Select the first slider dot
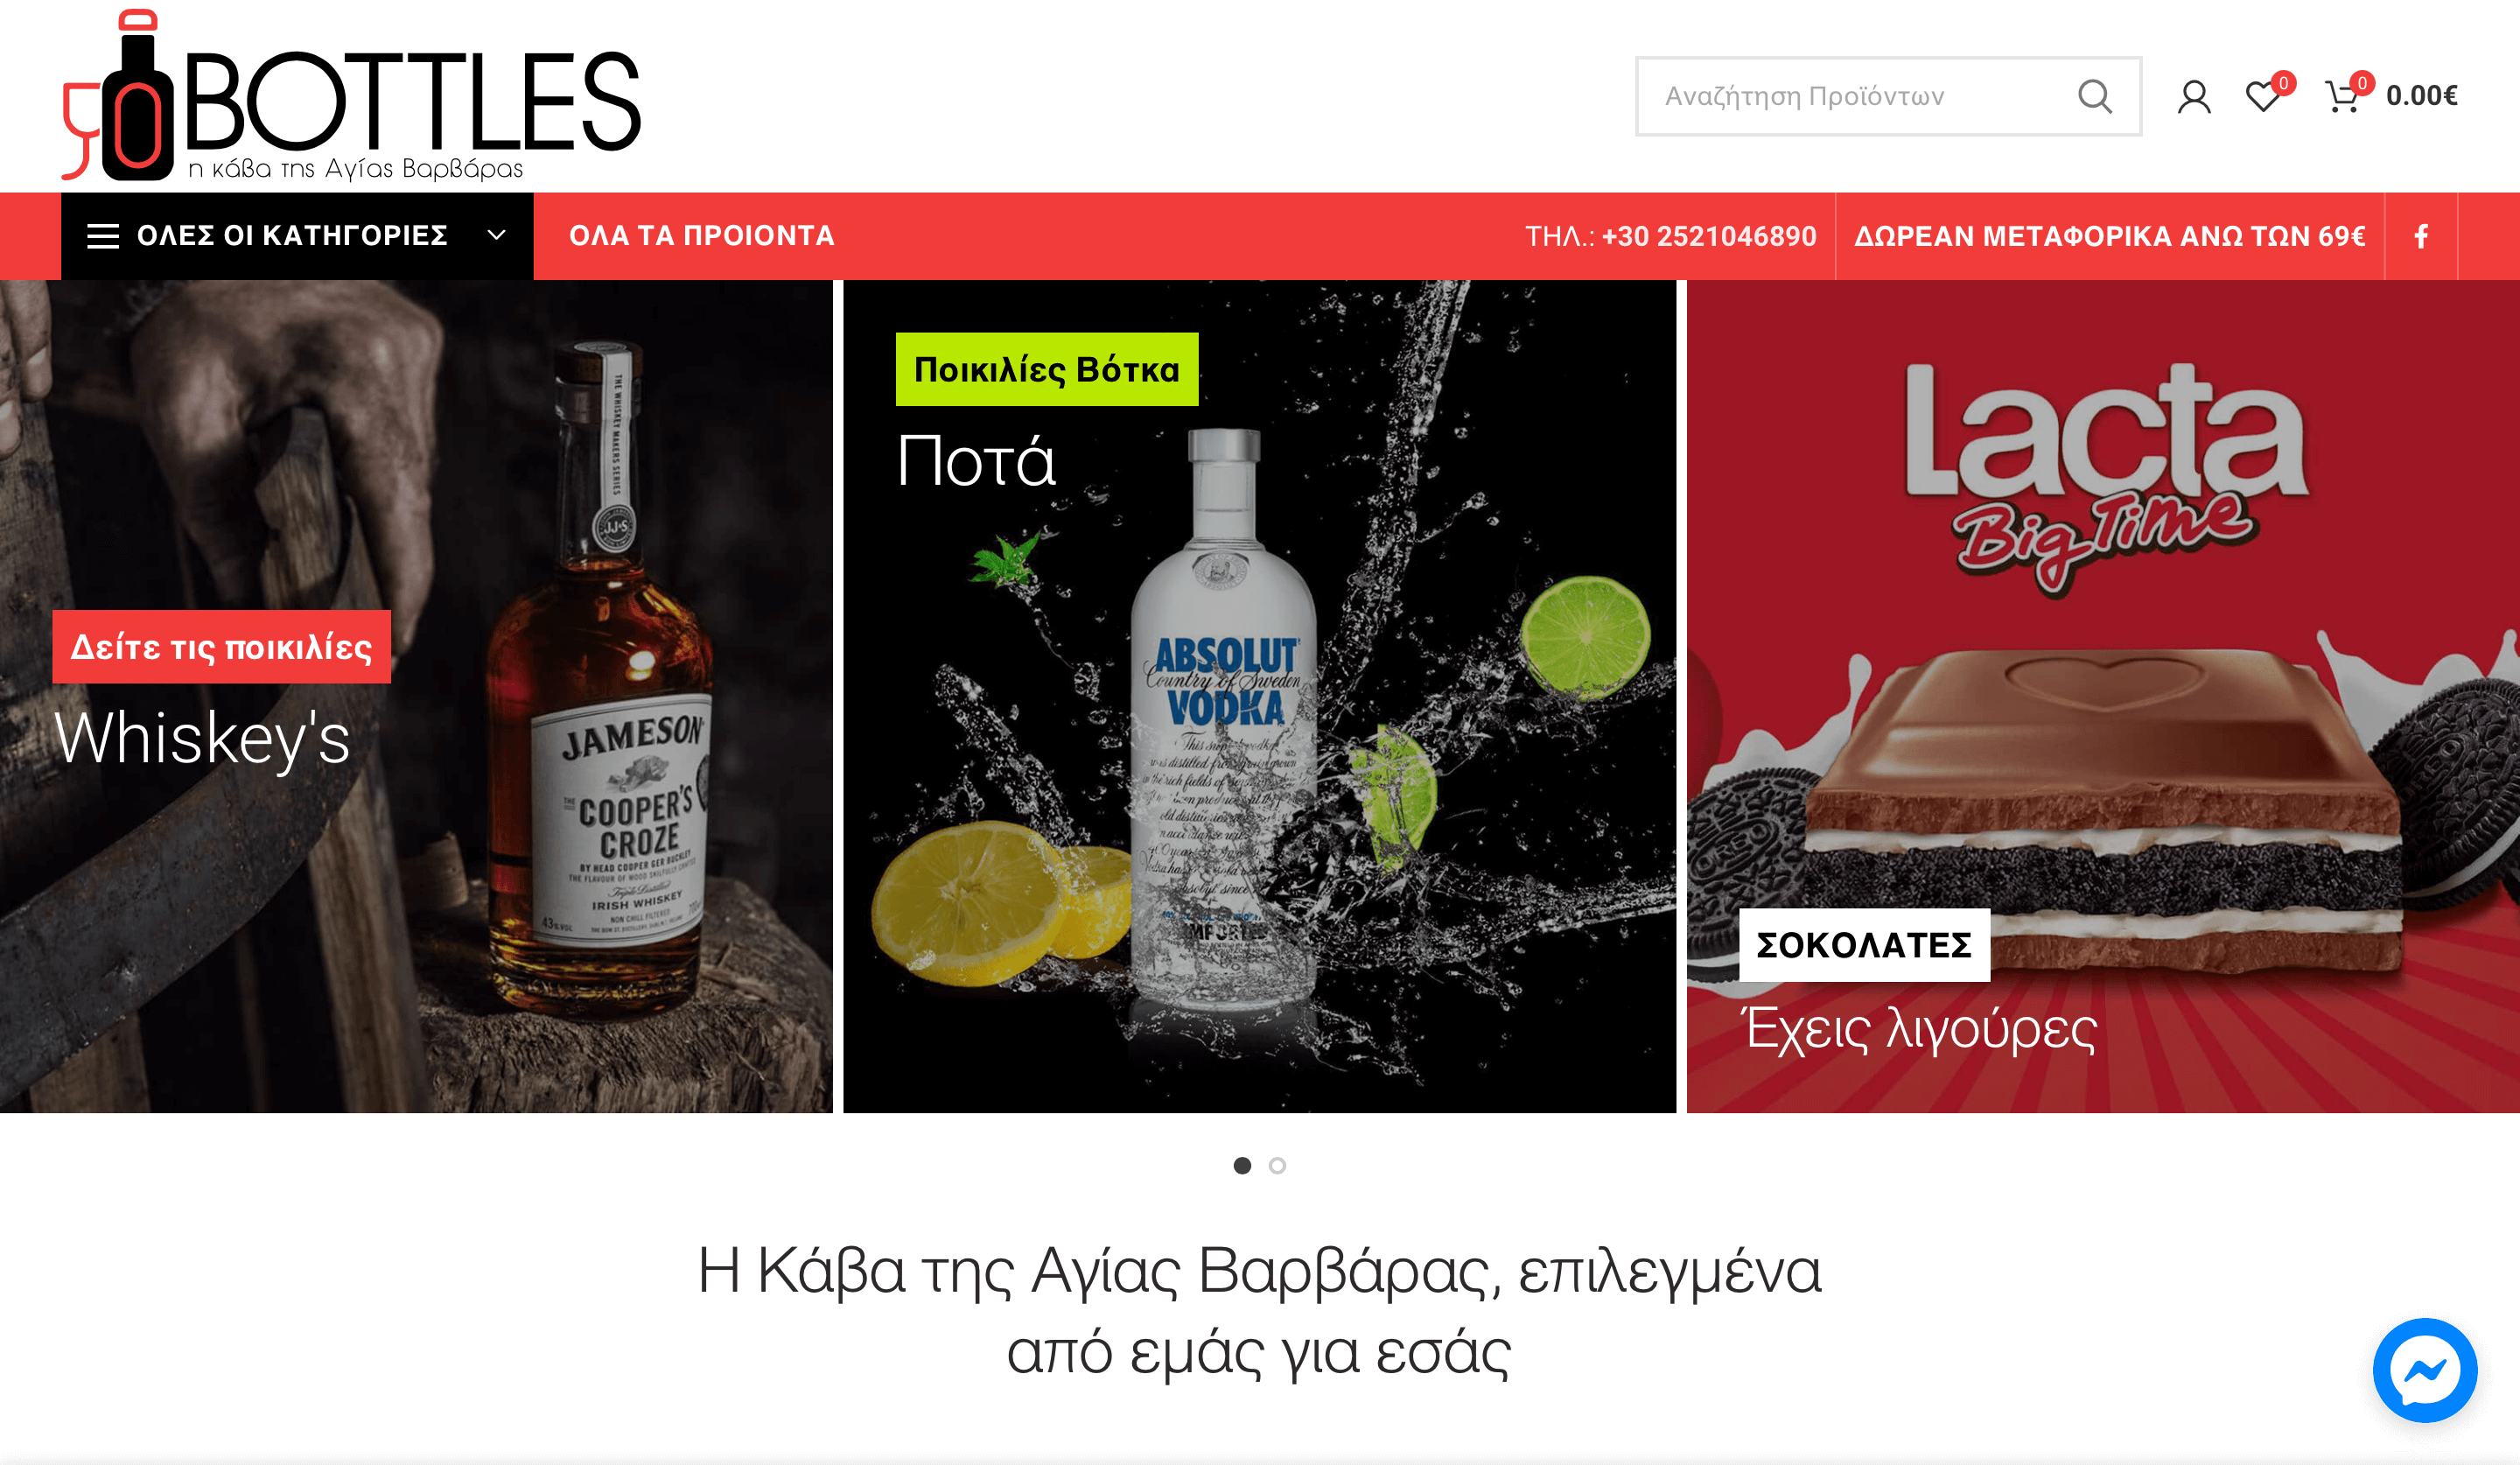 [x=1242, y=1165]
